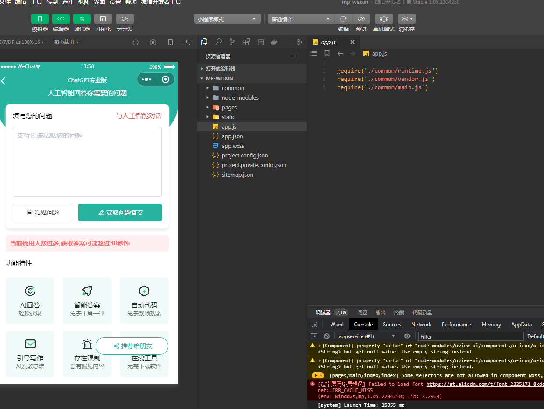Click the Compile refresh icon
Screen dimensions: 544x409
click(x=344, y=19)
